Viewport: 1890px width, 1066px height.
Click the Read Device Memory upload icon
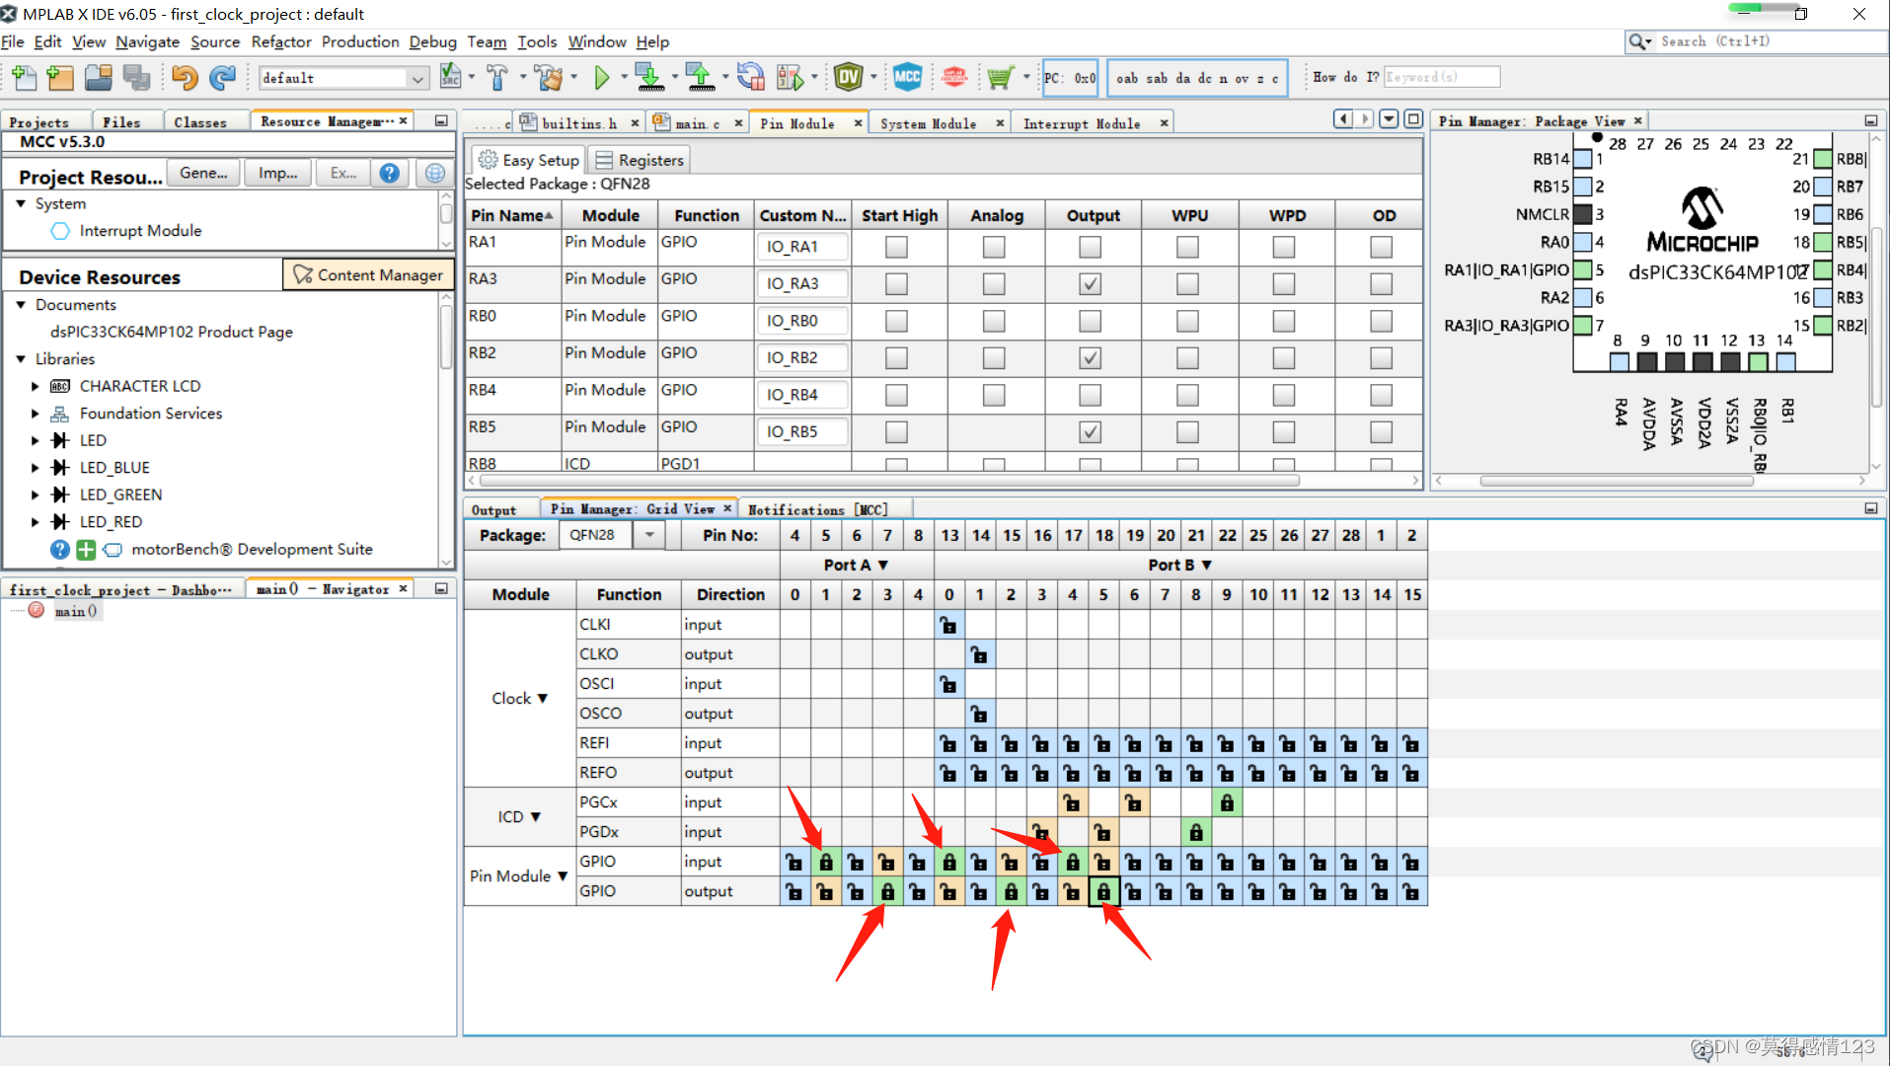(700, 77)
